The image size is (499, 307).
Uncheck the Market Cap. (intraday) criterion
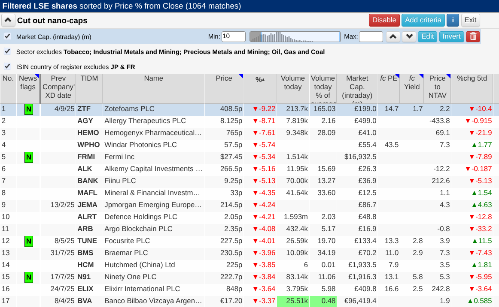(x=7, y=36)
